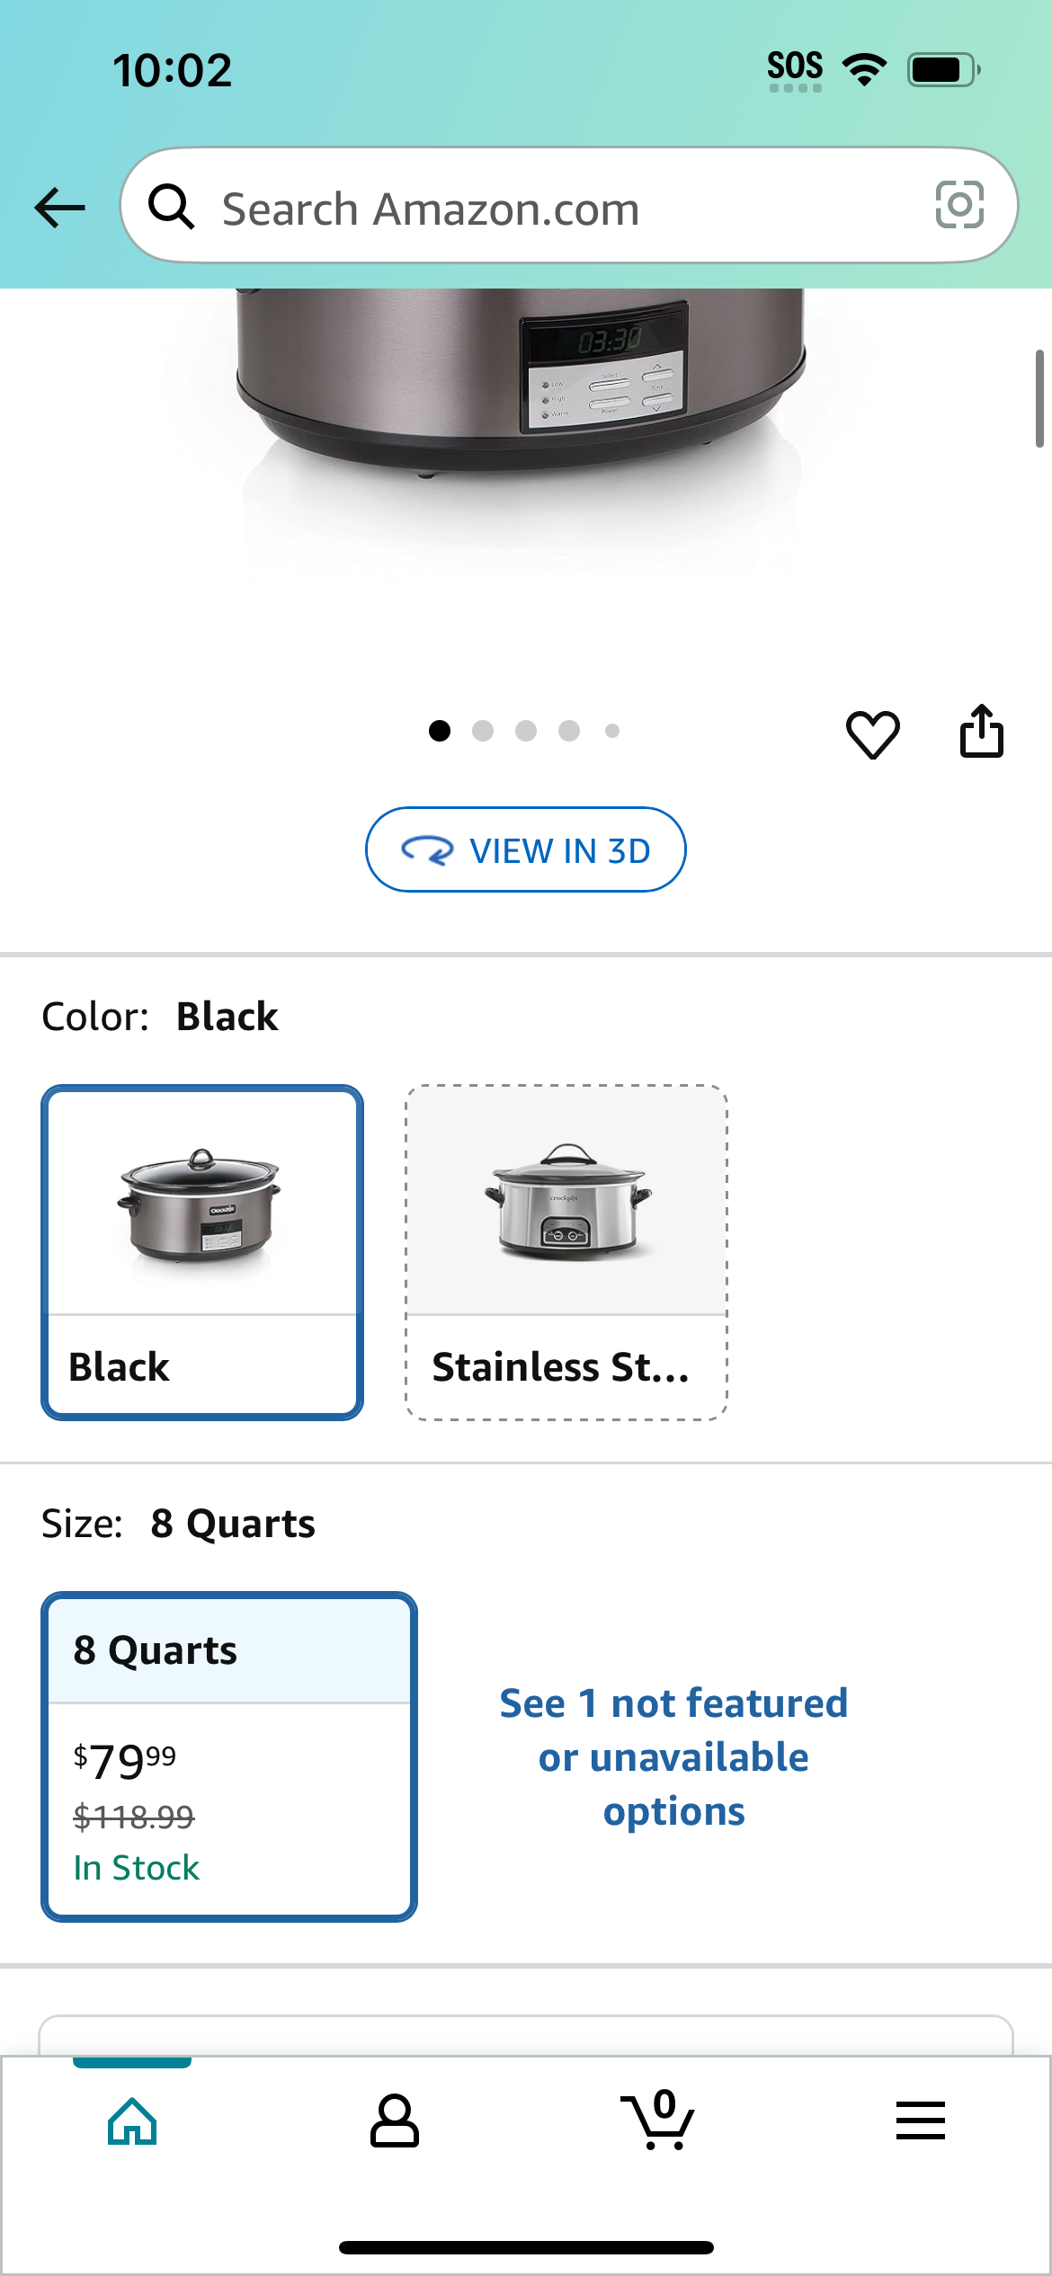Select the 8 Quarts size option
This screenshot has width=1052, height=2276.
click(x=229, y=1756)
